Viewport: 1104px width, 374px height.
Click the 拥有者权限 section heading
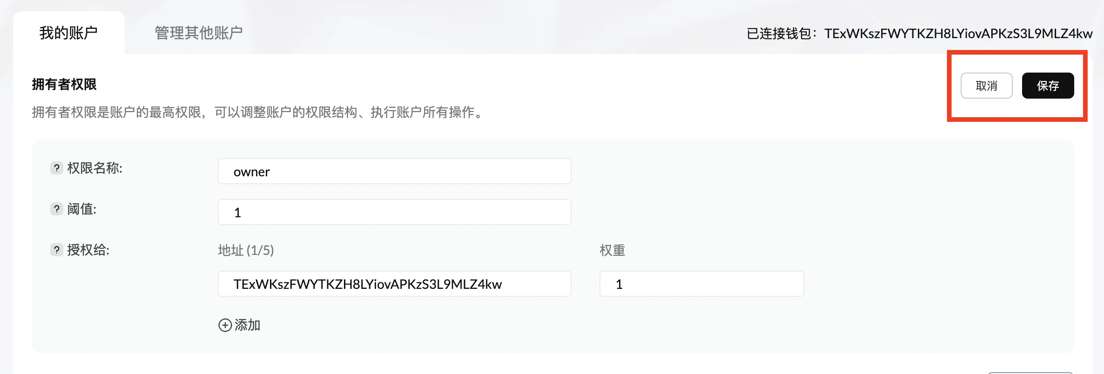coord(64,84)
